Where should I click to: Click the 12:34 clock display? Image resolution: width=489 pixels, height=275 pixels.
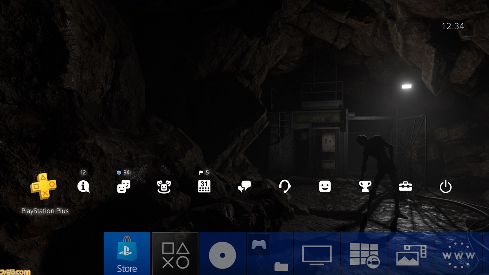click(453, 26)
